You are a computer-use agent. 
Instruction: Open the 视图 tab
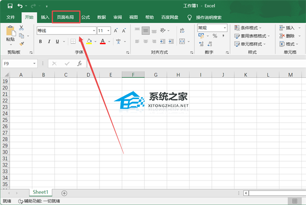134,17
